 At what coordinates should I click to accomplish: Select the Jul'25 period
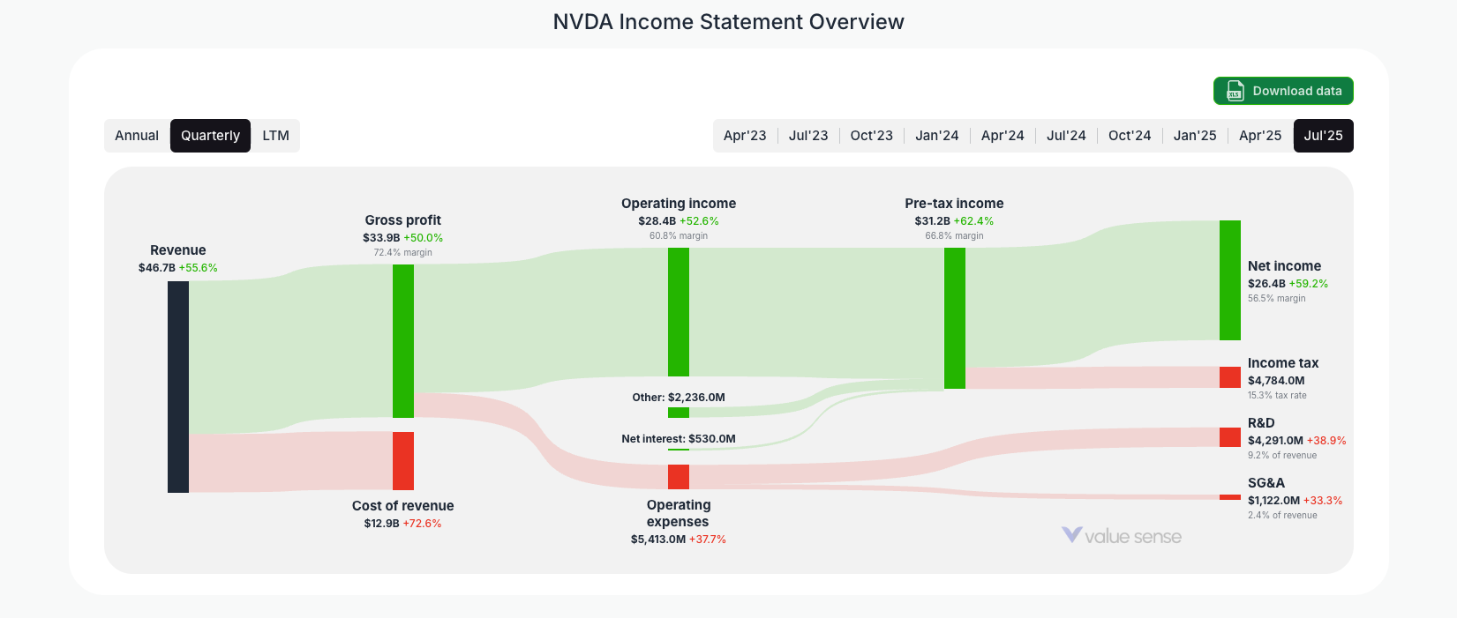1324,136
